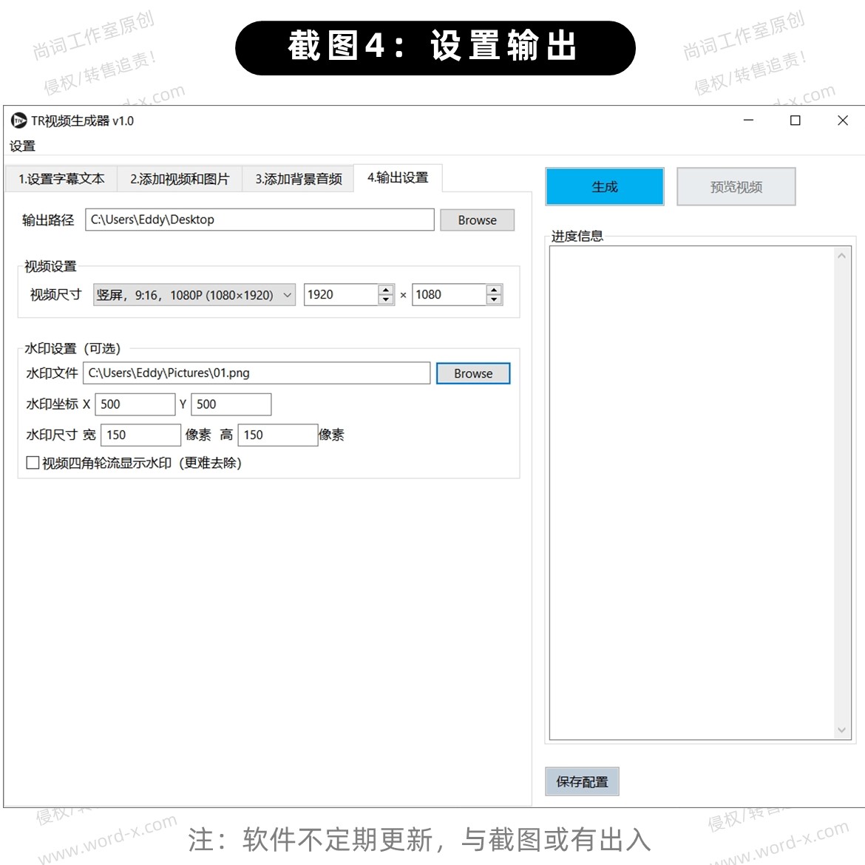Screen dimensions: 865x865
Task: Browse for the watermark file
Action: click(473, 373)
